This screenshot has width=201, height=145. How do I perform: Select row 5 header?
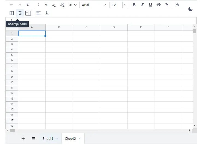pos(12,55)
